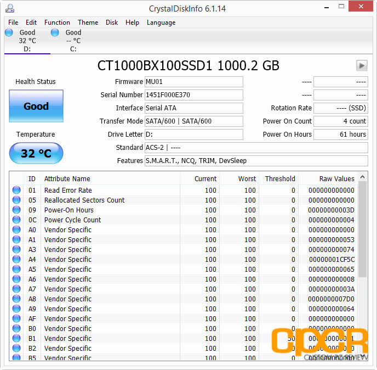Open the Function menu

coord(57,23)
